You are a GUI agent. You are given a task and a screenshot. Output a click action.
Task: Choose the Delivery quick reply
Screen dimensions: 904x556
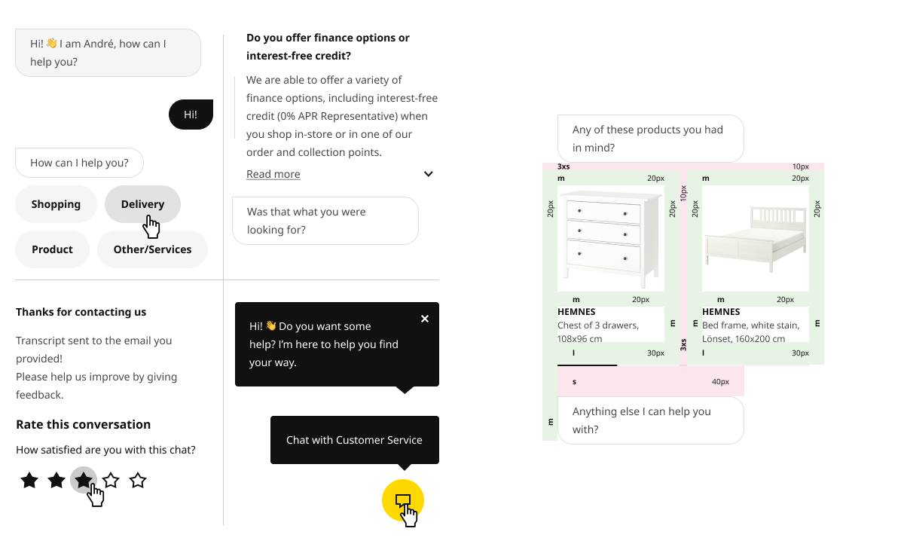[142, 204]
